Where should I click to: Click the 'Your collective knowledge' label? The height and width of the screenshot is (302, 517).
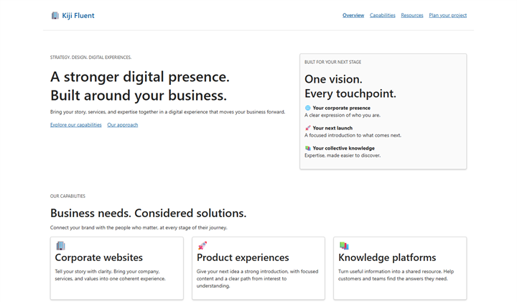click(x=343, y=148)
